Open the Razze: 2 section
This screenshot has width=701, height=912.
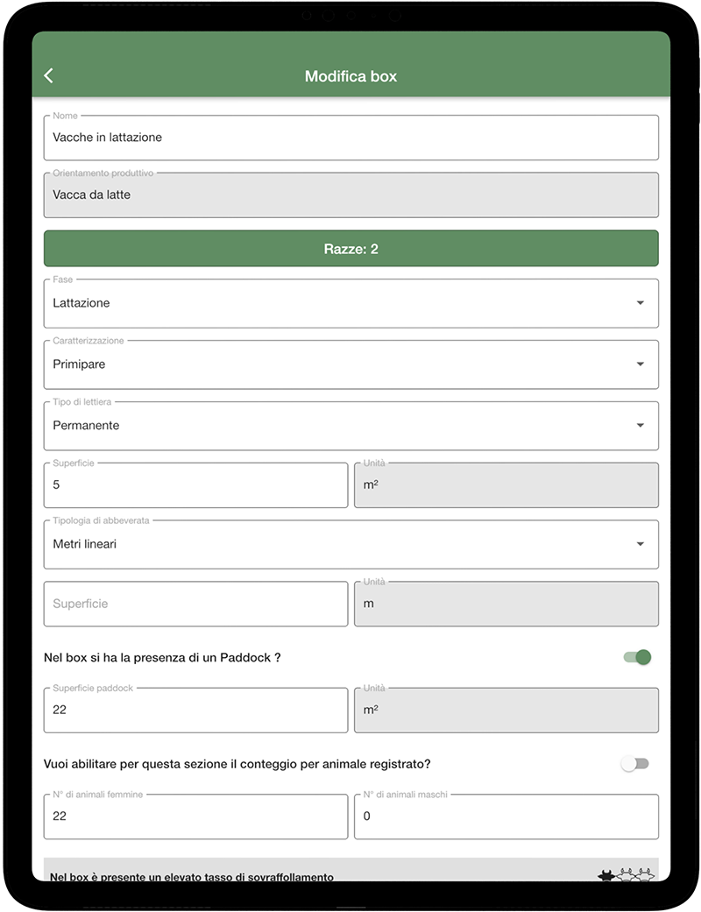350,248
